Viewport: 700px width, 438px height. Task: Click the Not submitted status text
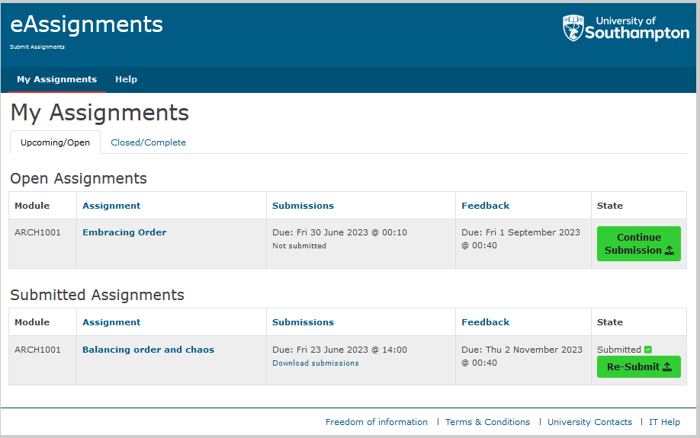tap(299, 246)
